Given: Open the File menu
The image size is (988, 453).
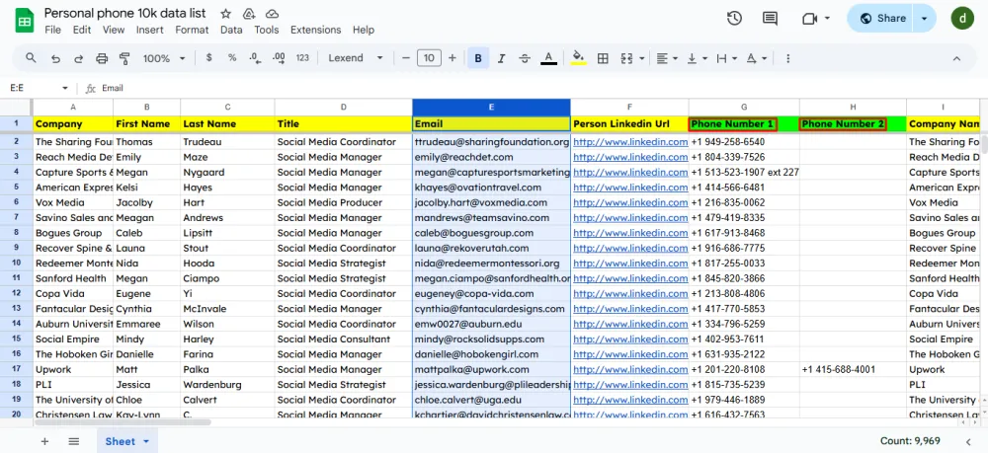Looking at the screenshot, I should pos(53,30).
